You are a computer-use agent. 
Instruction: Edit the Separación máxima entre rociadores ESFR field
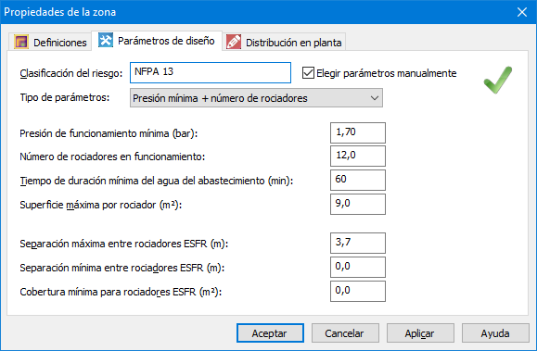(358, 244)
